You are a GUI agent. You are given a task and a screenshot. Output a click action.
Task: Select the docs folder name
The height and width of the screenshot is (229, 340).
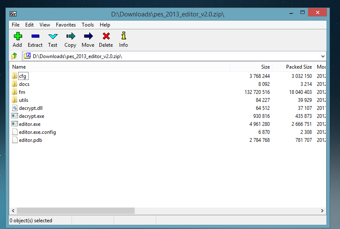point(24,84)
